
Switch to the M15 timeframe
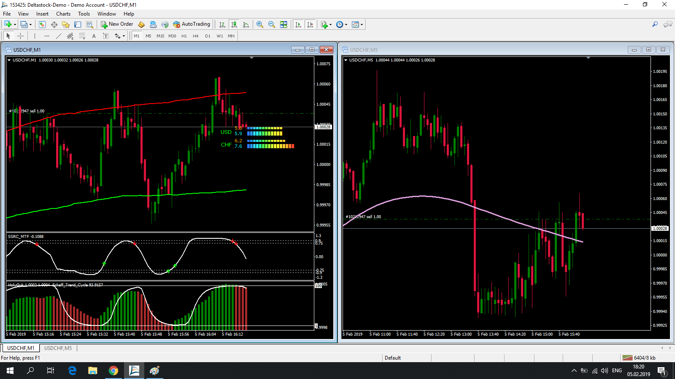pyautogui.click(x=160, y=36)
